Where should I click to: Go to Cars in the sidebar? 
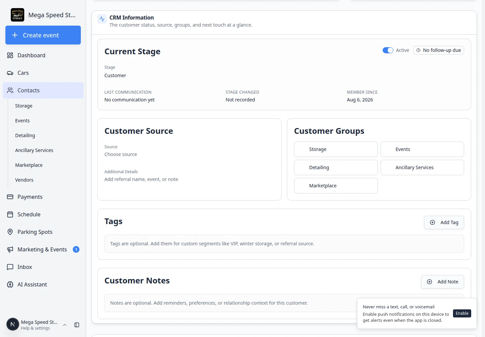pyautogui.click(x=43, y=73)
